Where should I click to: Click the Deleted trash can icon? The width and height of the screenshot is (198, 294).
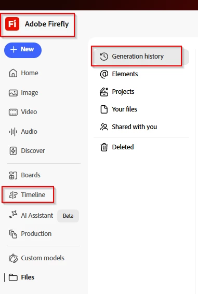104,147
